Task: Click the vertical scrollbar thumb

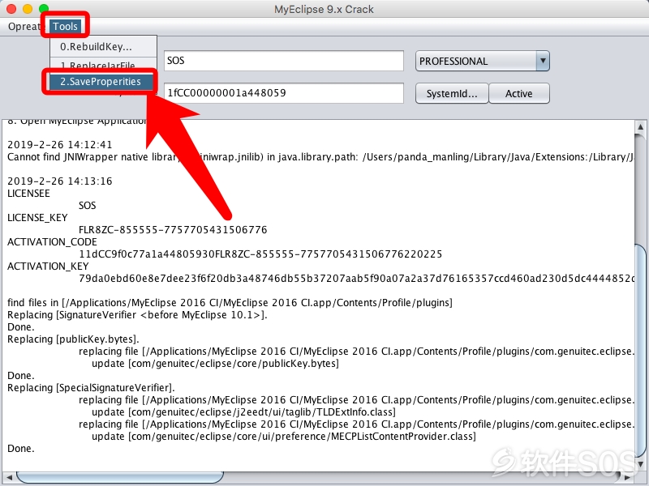Action: click(641, 351)
